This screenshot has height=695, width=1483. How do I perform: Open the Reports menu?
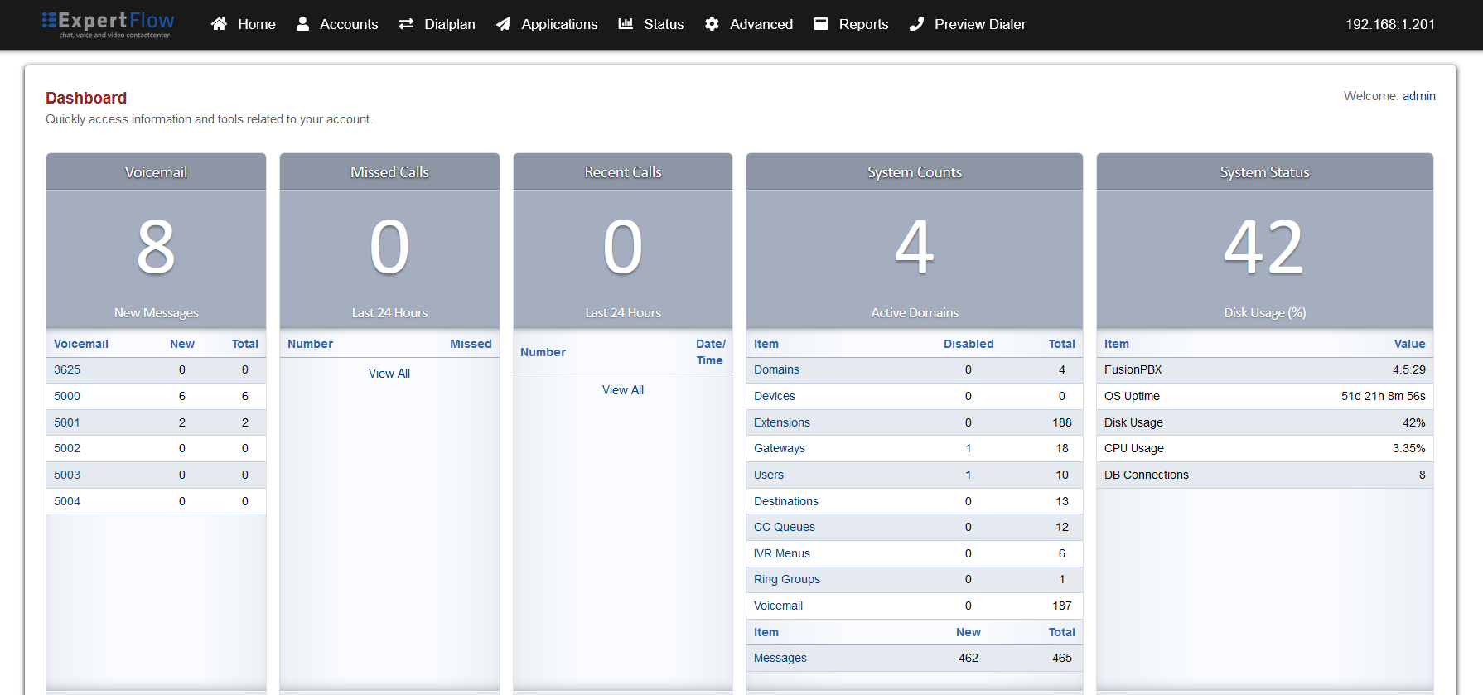(863, 24)
